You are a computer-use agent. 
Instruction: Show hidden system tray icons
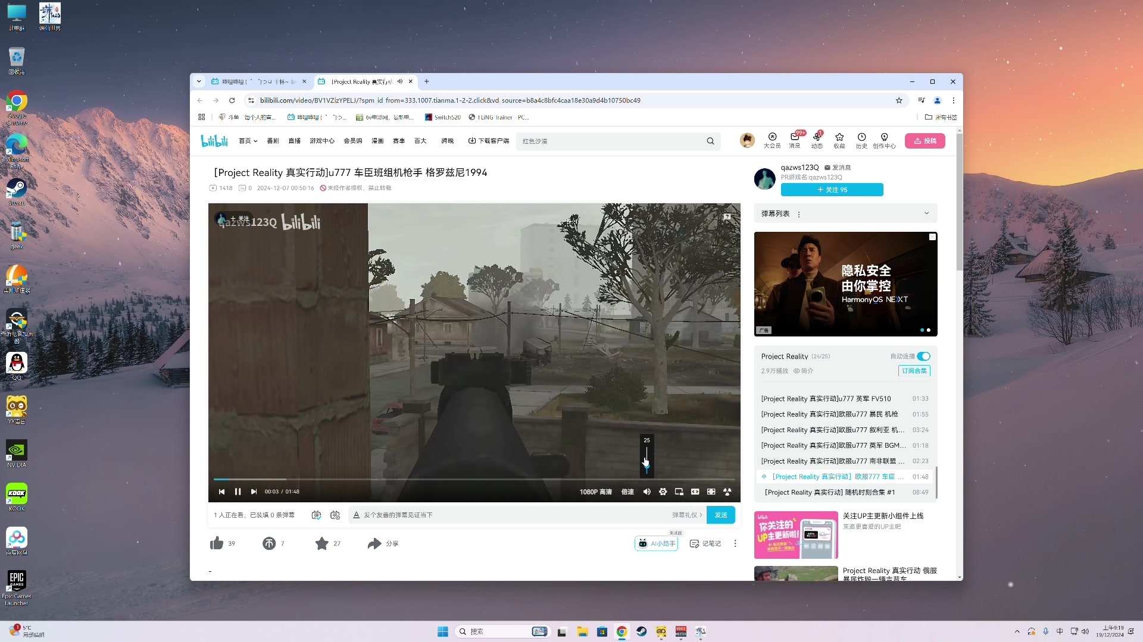click(x=1017, y=631)
